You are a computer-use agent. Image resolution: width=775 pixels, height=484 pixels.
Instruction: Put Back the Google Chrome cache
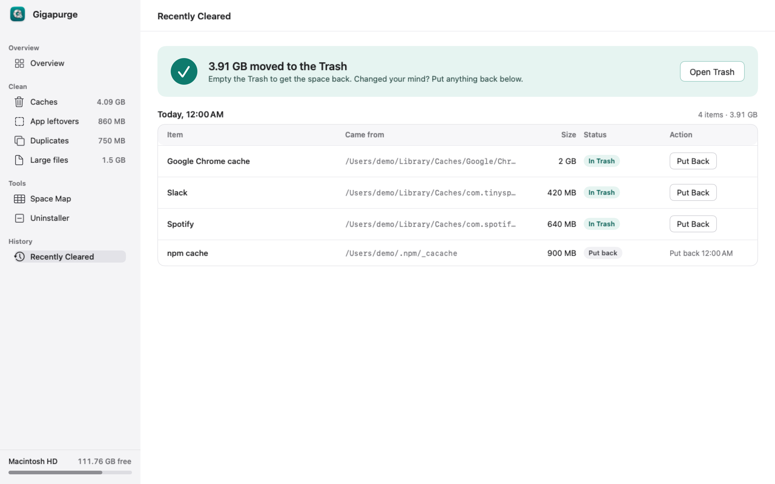[693, 161]
